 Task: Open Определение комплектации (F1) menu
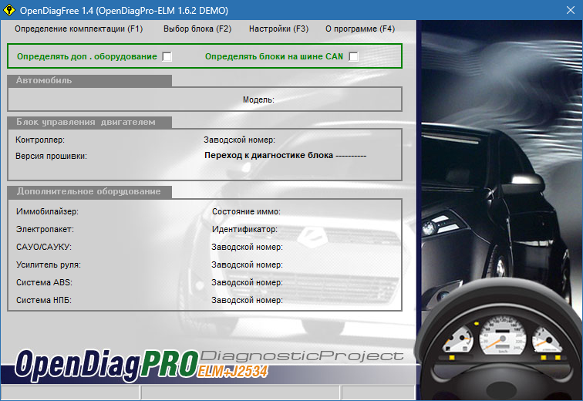79,29
